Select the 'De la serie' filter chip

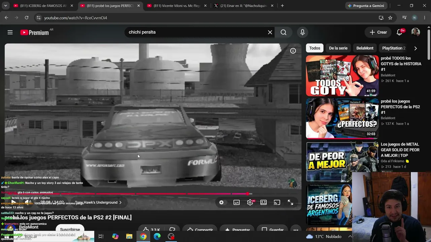[x=338, y=48]
